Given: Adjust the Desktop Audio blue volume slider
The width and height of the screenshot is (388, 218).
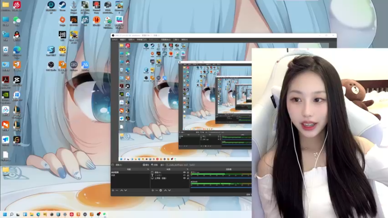Looking at the screenshot, I should point(221,187).
